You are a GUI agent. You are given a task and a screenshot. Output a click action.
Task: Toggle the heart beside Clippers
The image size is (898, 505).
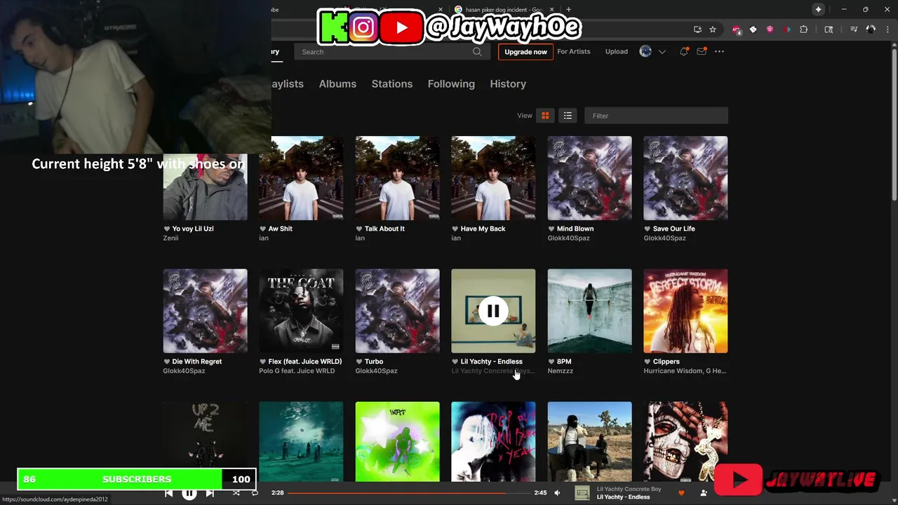pos(647,362)
